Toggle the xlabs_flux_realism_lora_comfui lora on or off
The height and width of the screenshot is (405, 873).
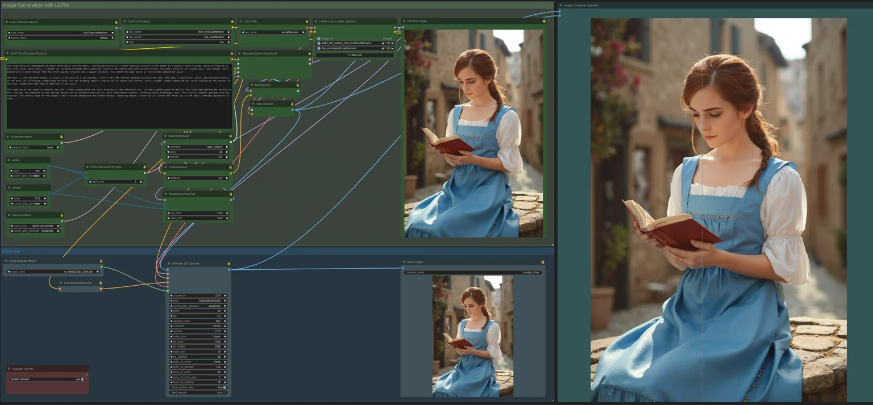click(x=319, y=43)
